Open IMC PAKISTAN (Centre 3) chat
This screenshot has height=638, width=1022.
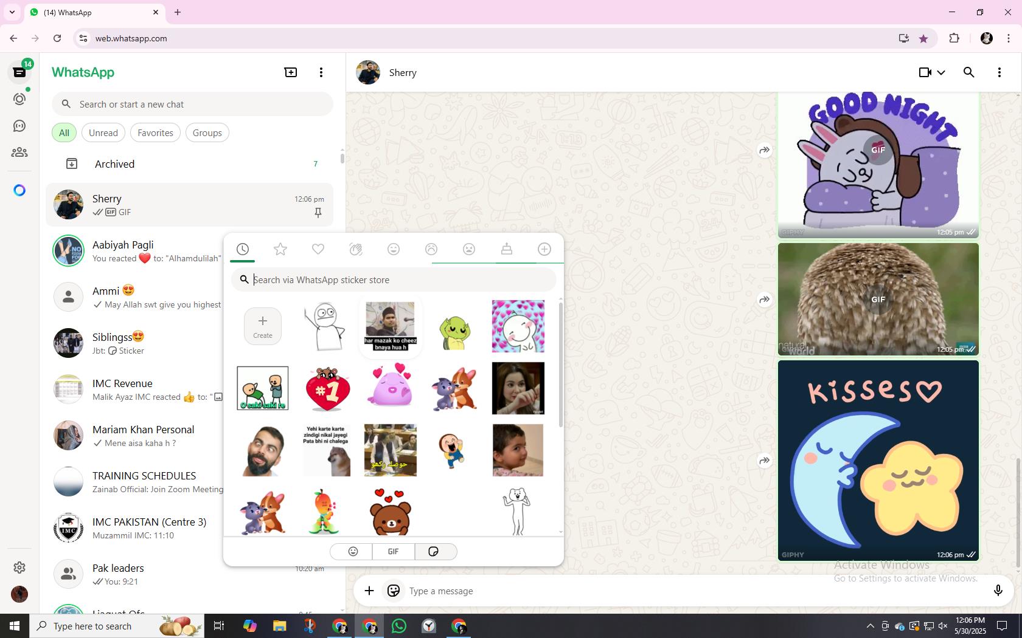click(135, 528)
